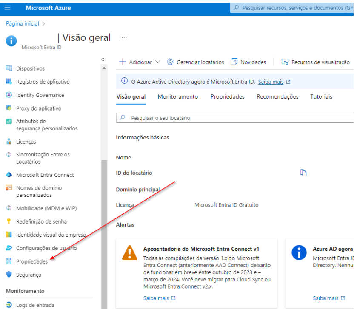Click the sidebar scroll-up arrow
Viewport: 357px width, 309px height.
104,68
